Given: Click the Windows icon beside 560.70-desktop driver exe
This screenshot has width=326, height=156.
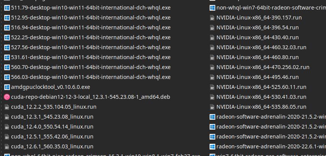Looking at the screenshot, I should [7, 67].
